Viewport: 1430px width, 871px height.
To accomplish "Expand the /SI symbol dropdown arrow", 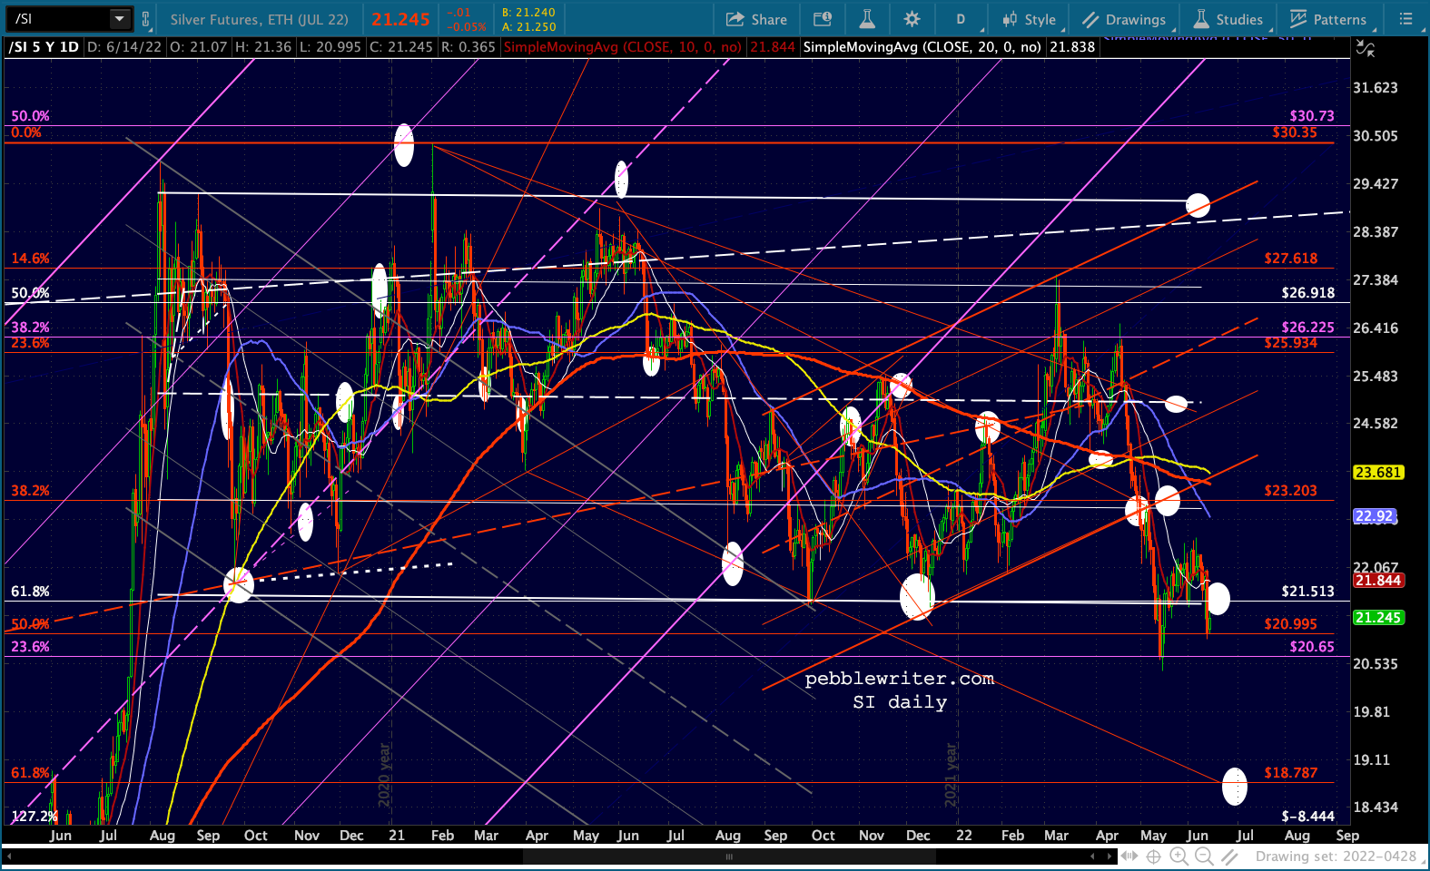I will (x=120, y=19).
